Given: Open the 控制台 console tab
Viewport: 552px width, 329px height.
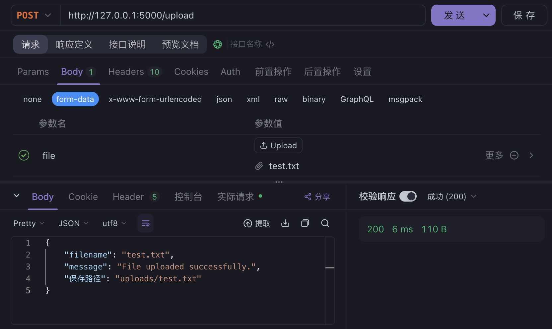Looking at the screenshot, I should [188, 197].
